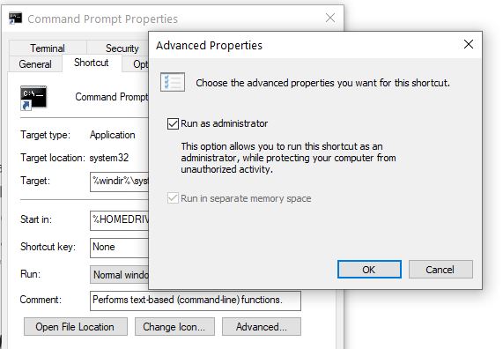The width and height of the screenshot is (503, 349).
Task: Click the Open File Location button
Action: pos(76,326)
